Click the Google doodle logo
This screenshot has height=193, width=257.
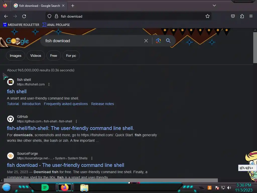click(17, 41)
